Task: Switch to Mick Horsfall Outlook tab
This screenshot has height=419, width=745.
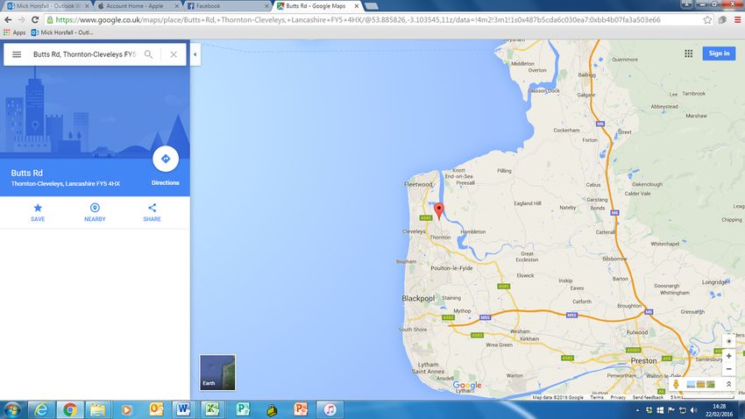Action: [48, 6]
